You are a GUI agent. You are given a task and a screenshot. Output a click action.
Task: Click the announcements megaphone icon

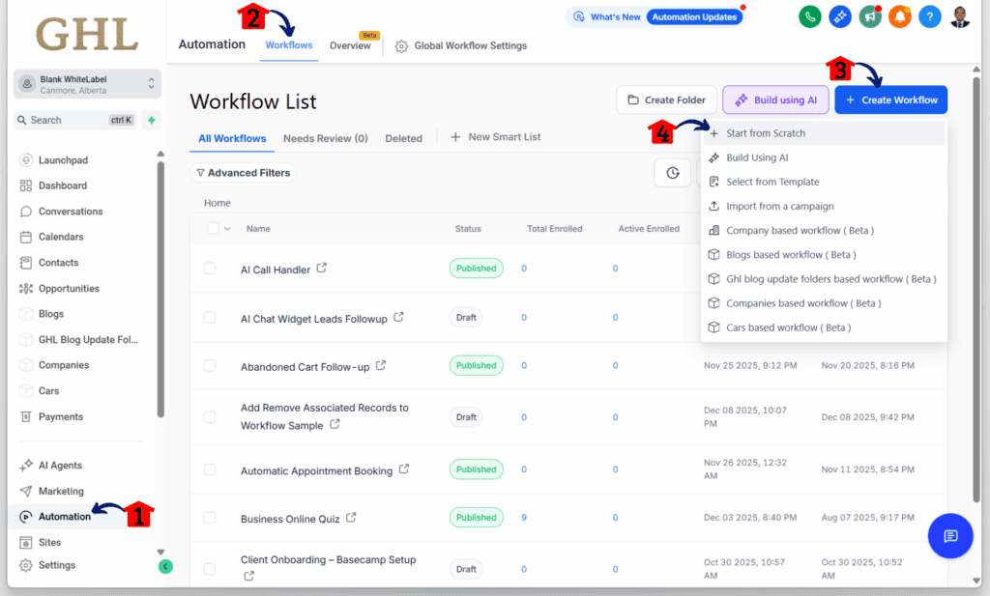[x=870, y=16]
